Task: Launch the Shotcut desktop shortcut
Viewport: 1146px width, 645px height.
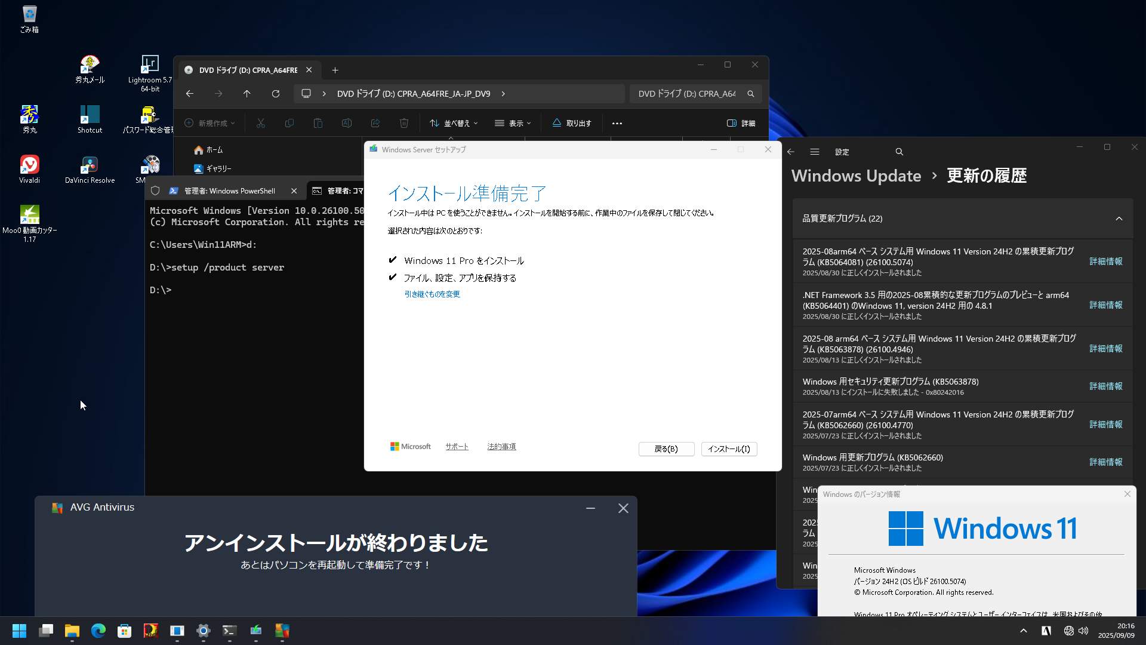Action: pos(90,119)
